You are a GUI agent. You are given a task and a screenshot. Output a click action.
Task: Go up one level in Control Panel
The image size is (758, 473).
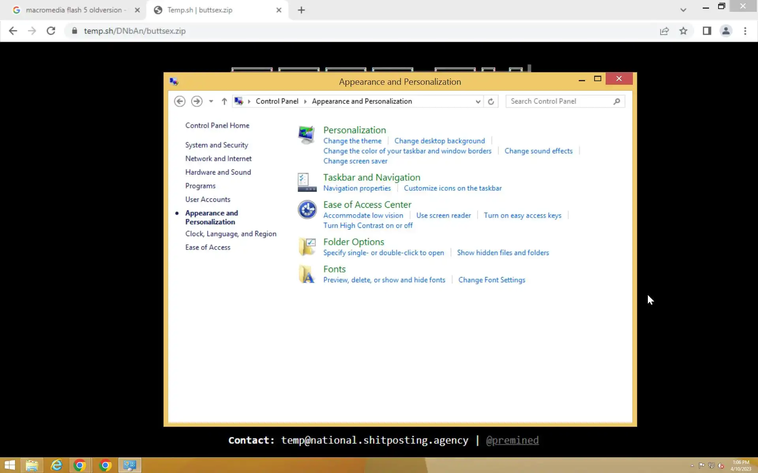click(224, 101)
